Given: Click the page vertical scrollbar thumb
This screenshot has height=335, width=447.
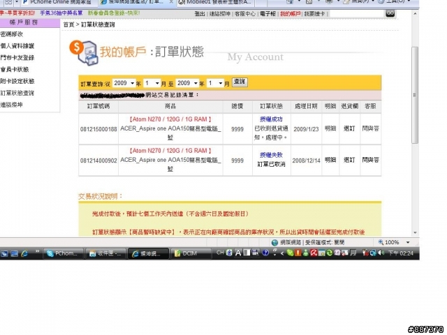Looking at the screenshot, I should (x=415, y=95).
